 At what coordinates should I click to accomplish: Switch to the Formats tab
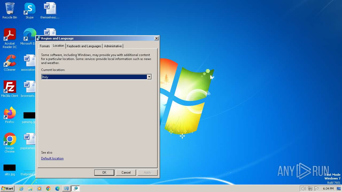(x=45, y=46)
